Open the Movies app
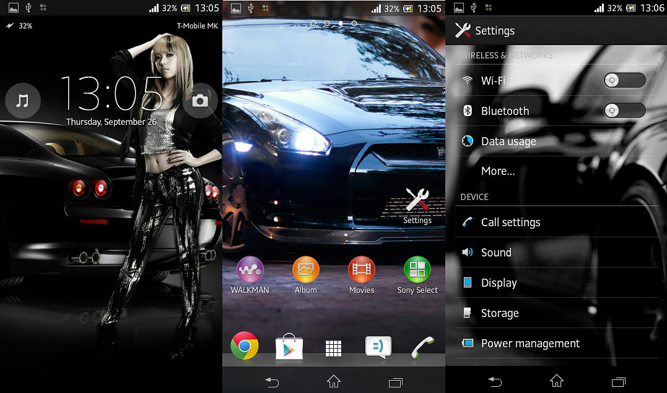The width and height of the screenshot is (667, 393). pos(362,275)
